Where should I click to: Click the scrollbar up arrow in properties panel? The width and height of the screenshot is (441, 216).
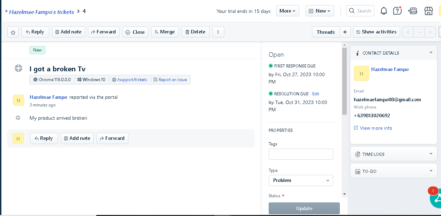[344, 45]
